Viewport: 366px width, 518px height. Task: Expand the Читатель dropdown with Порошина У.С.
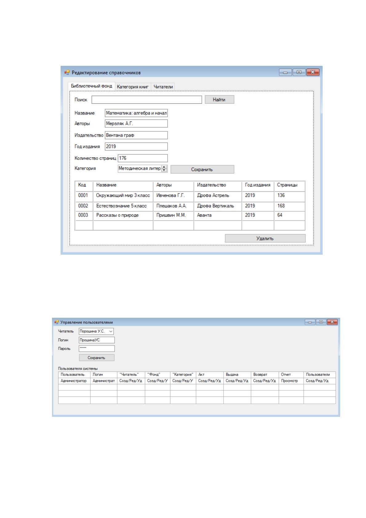click(96, 331)
